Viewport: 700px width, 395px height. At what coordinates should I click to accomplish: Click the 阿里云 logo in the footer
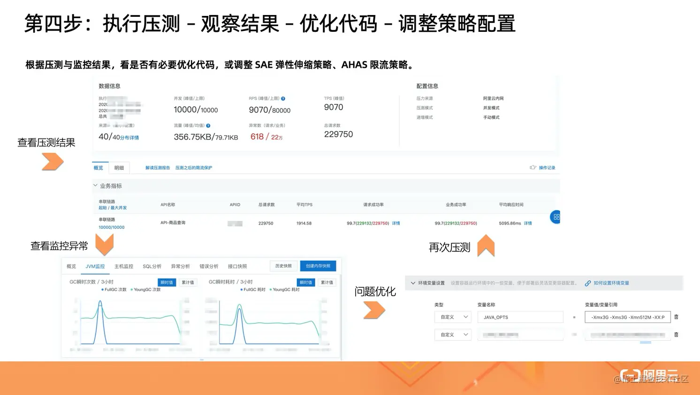pos(648,375)
